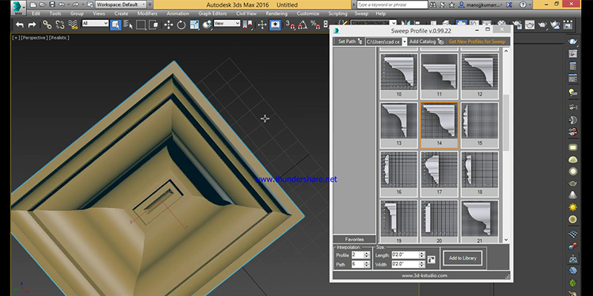The image size is (593, 296).
Task: Open the reference coordinate system View dropdown
Action: [227, 24]
